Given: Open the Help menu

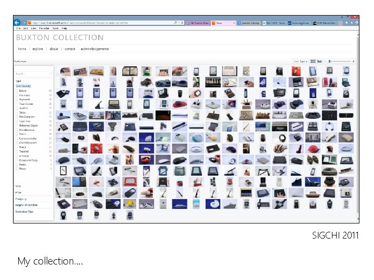Looking at the screenshot, I should pos(64,28).
